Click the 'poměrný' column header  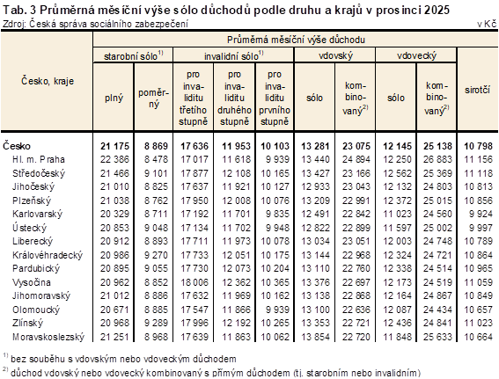[153, 98]
